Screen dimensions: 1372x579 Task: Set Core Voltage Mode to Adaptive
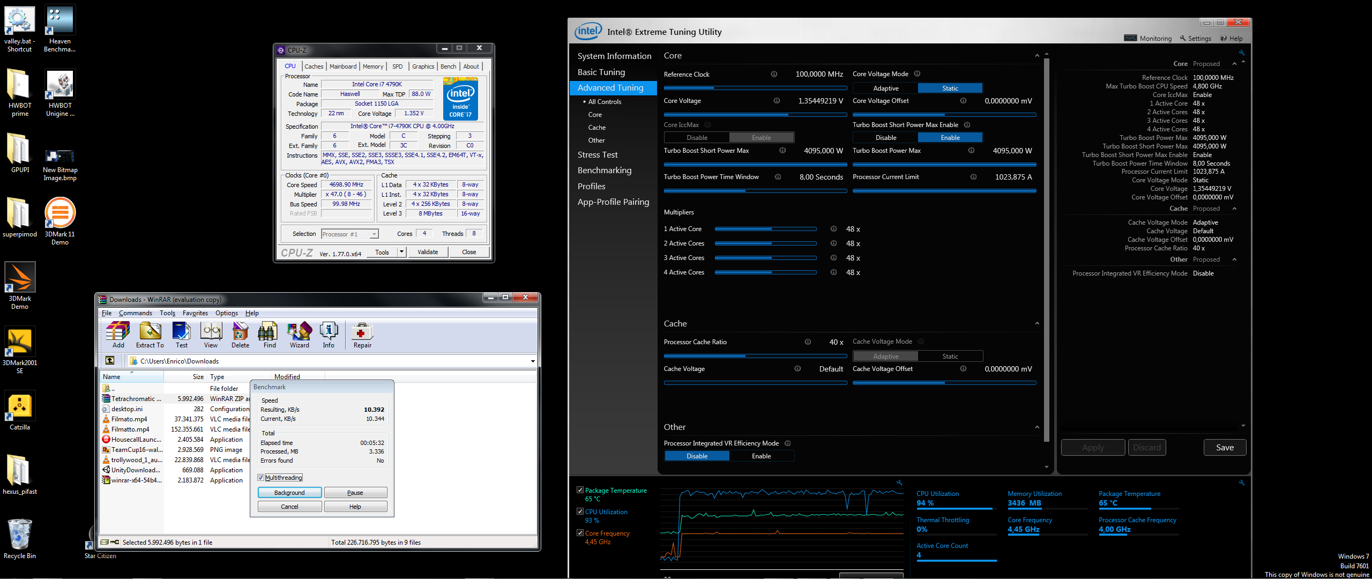click(x=885, y=88)
